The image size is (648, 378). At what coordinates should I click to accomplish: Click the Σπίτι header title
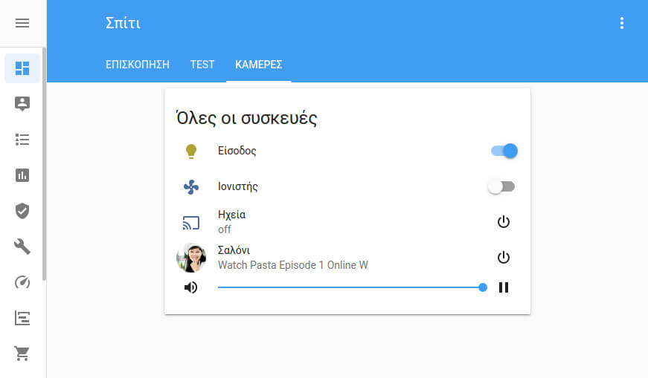123,23
